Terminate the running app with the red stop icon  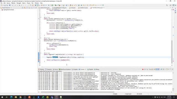(143, 69)
